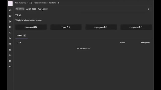Click the TS #2 iteration title
Screen dimensions: 161x90
coord(18,15)
